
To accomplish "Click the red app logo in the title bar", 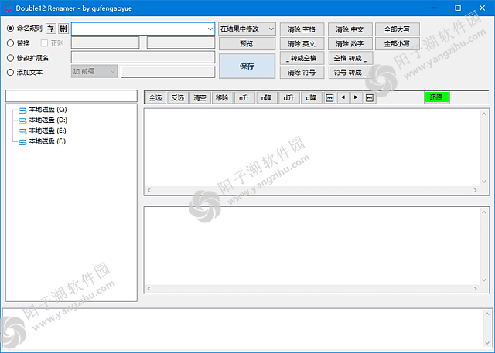I will tap(9, 8).
